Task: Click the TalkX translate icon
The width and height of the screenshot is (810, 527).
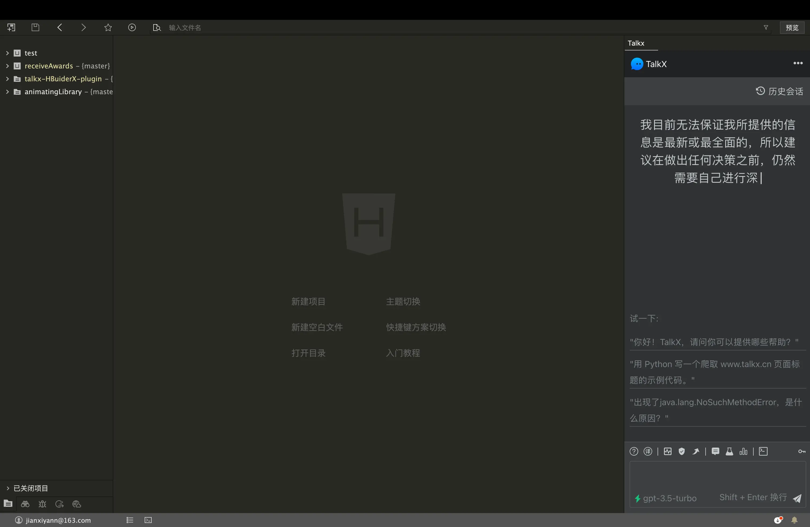Action: (648, 452)
